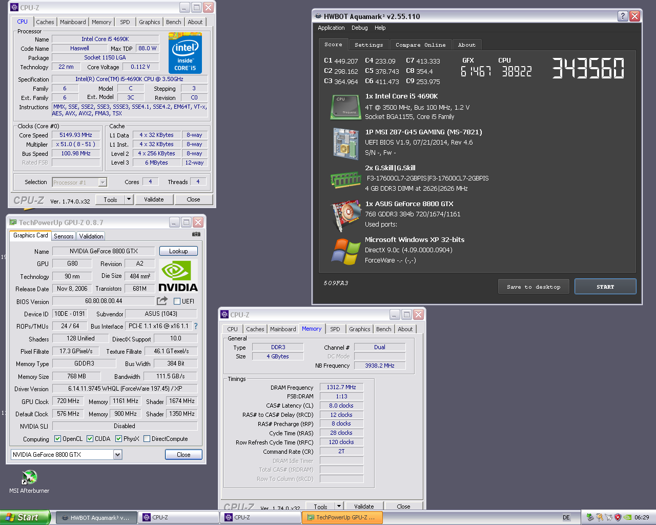Open the Tools dropdown arrow in CPU-Z Memory window

point(338,506)
